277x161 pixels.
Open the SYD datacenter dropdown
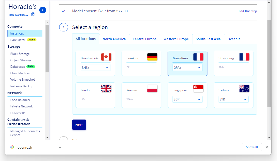[x=234, y=99]
